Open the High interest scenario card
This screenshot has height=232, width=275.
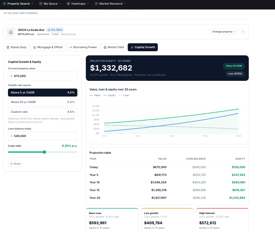pyautogui.click(x=222, y=220)
